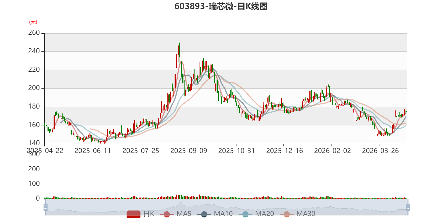Screen dimensions: 442x221
Task: Toggle the MA30 line in the legend
Action: (298, 214)
